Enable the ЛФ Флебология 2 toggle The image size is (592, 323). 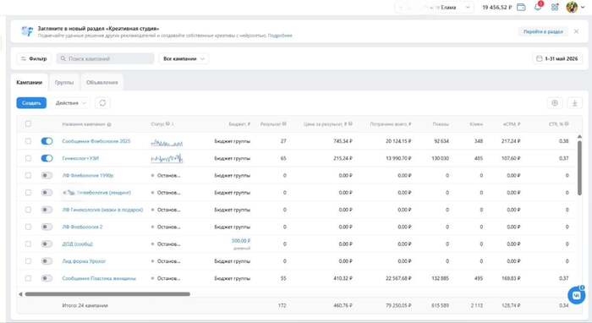pos(47,227)
